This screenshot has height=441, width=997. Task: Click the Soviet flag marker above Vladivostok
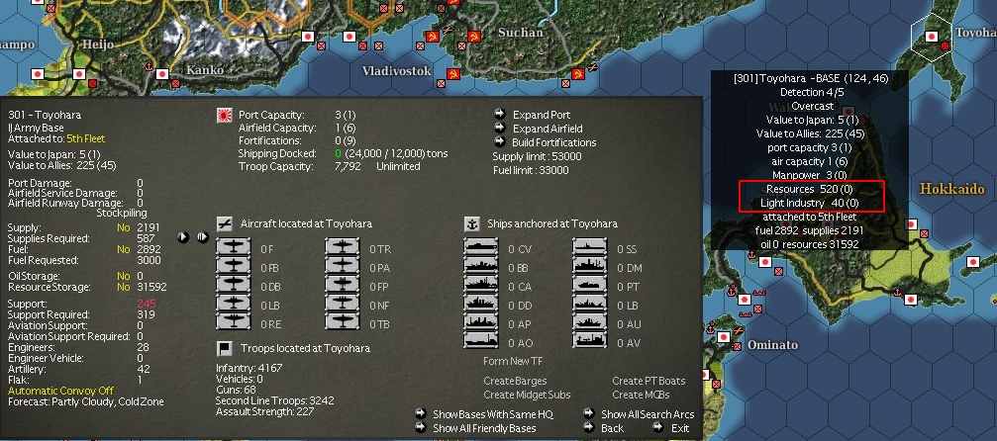tap(433, 37)
